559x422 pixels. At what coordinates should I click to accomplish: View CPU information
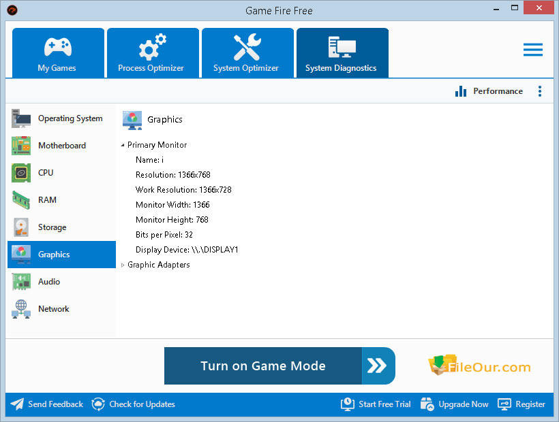61,173
